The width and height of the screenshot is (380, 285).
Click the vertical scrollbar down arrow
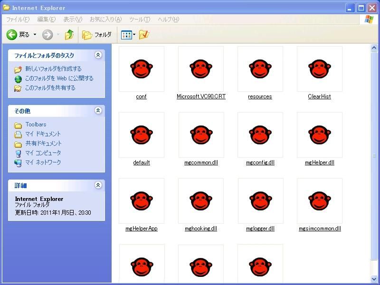(374, 279)
